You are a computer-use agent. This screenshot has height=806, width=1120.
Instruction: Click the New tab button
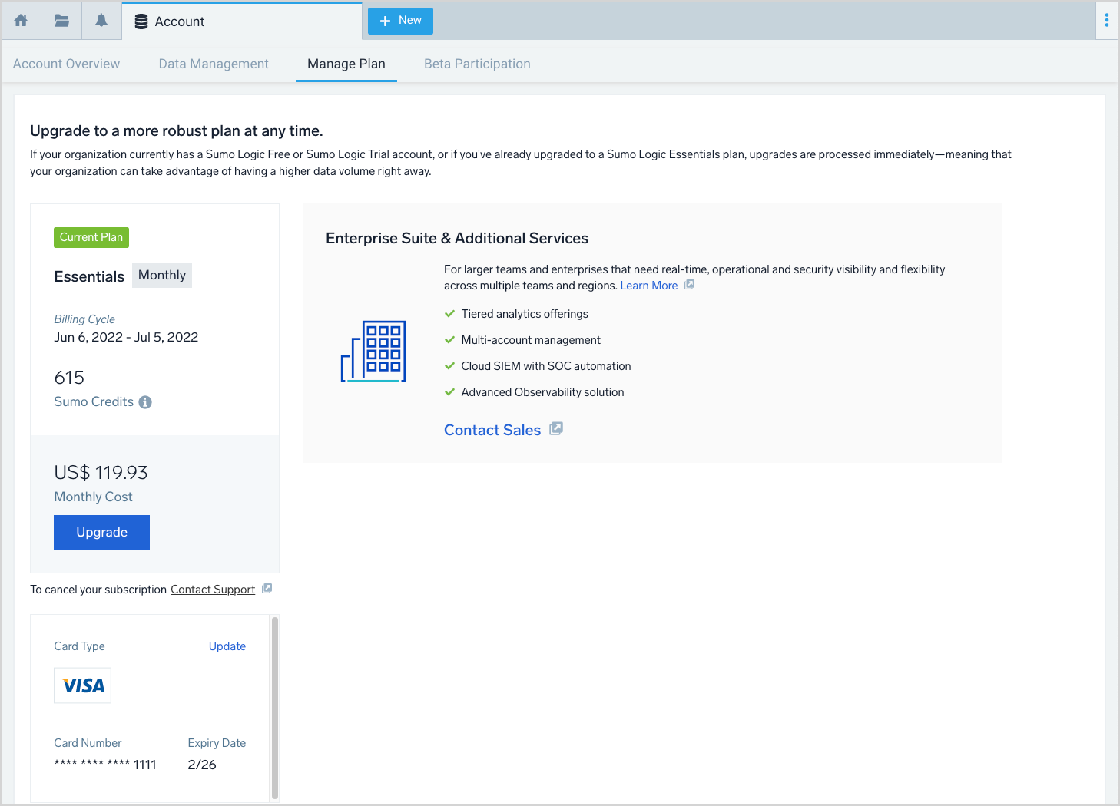[400, 21]
